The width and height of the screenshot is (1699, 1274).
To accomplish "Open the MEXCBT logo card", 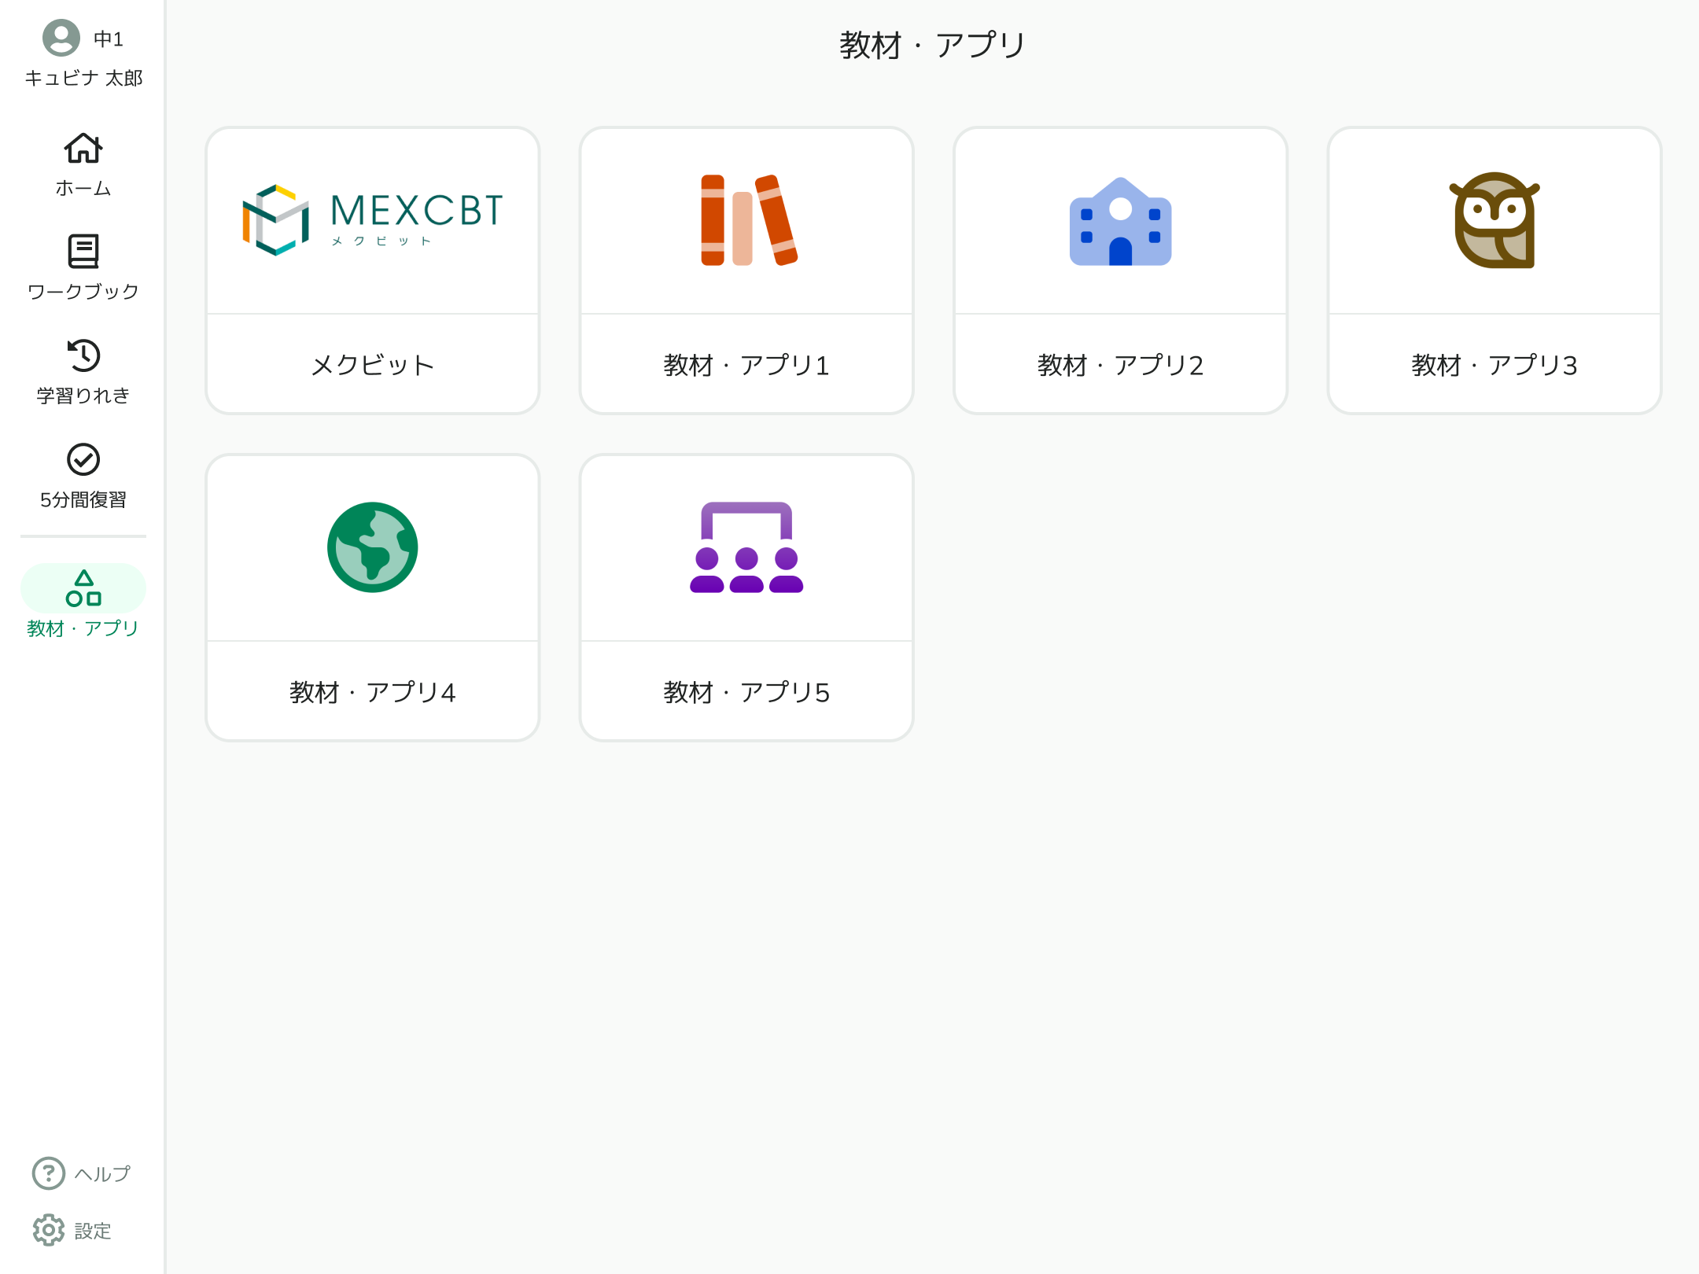I will [373, 220].
